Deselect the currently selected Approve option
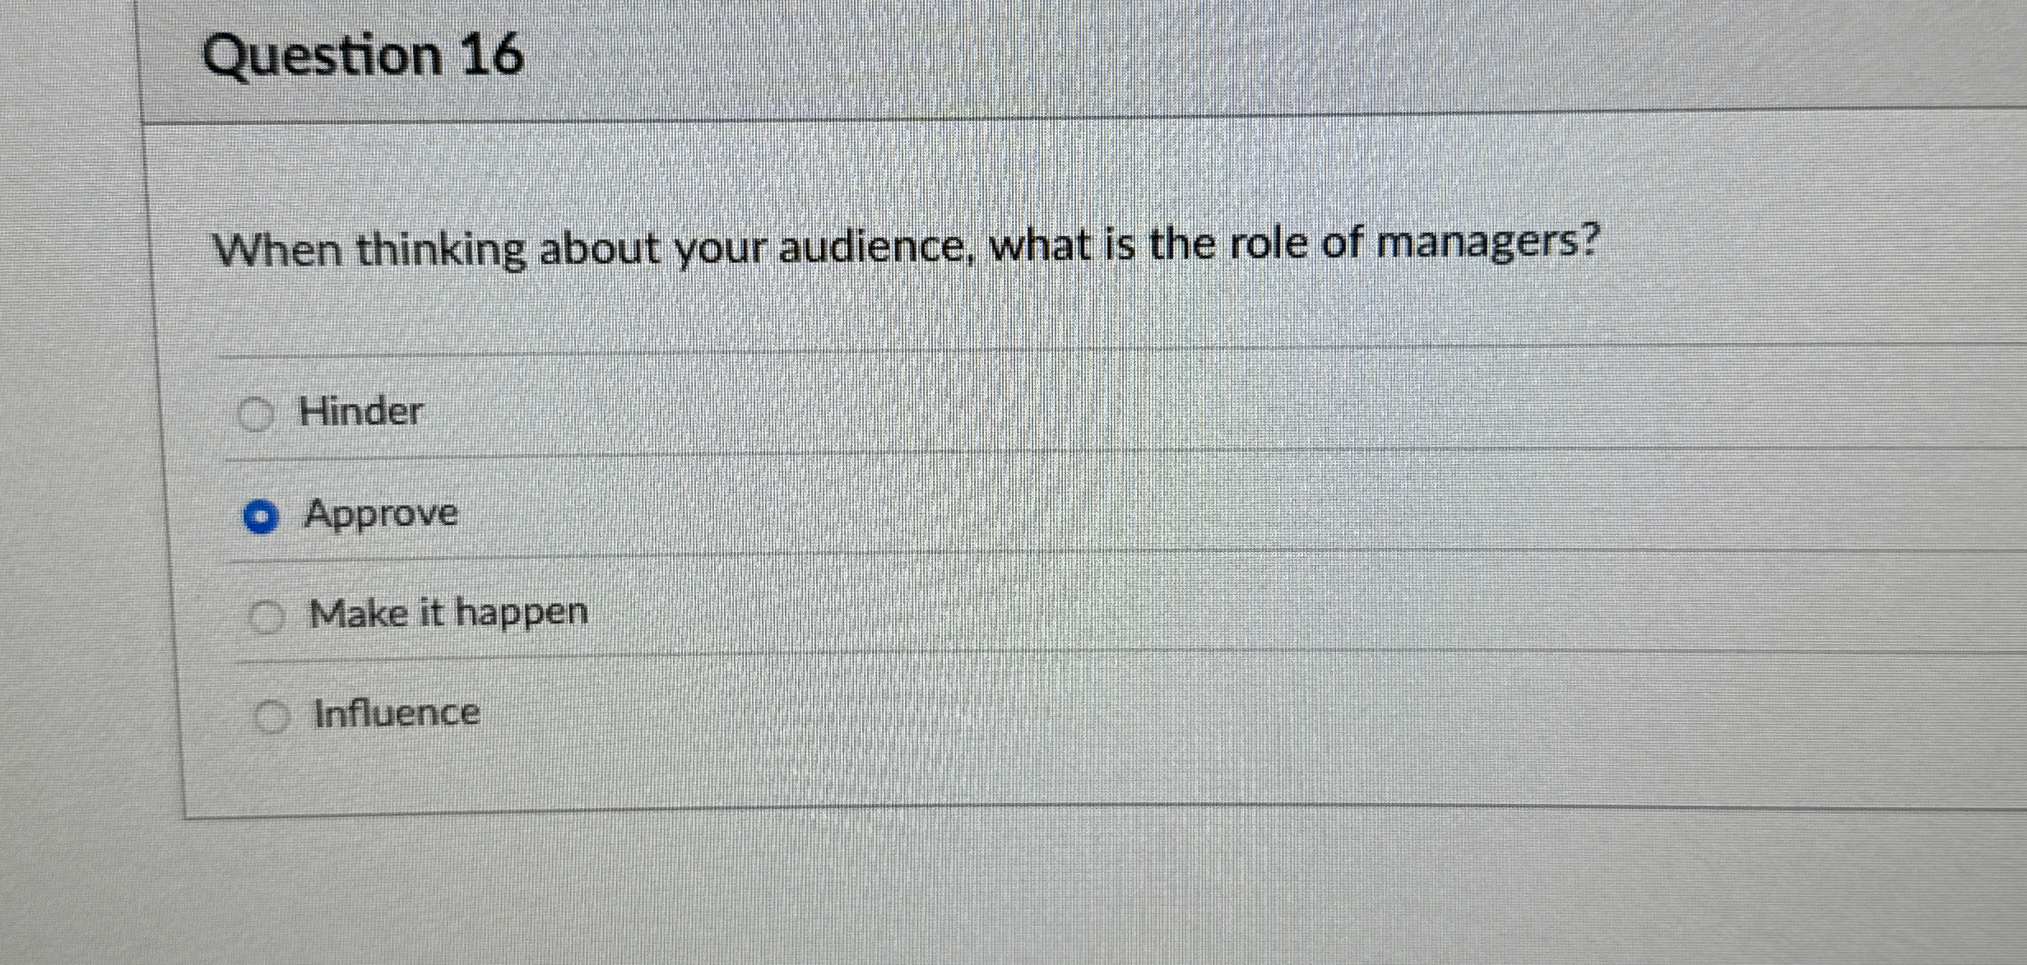The width and height of the screenshot is (2027, 965). (x=262, y=517)
